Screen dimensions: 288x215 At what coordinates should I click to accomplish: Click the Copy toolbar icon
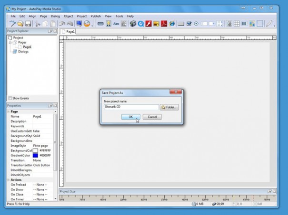click(45, 24)
